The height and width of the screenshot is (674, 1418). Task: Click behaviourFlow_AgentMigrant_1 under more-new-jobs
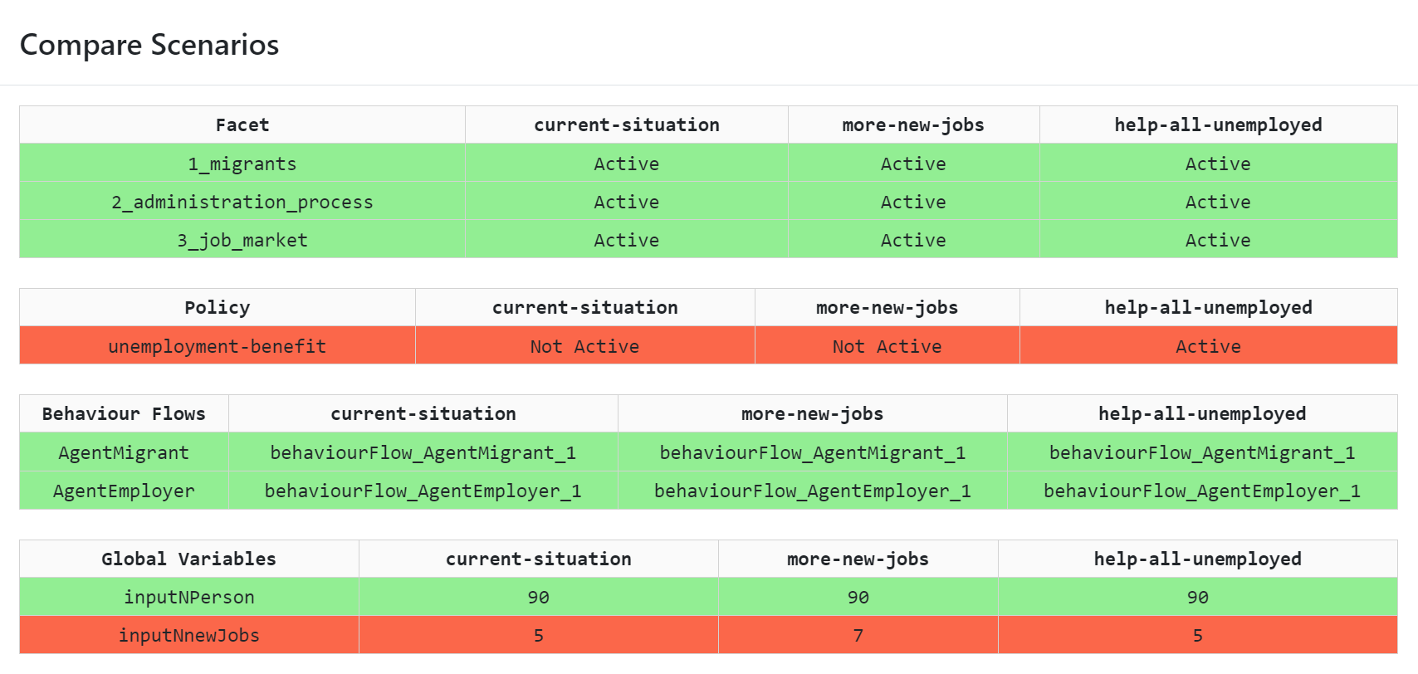tap(812, 453)
